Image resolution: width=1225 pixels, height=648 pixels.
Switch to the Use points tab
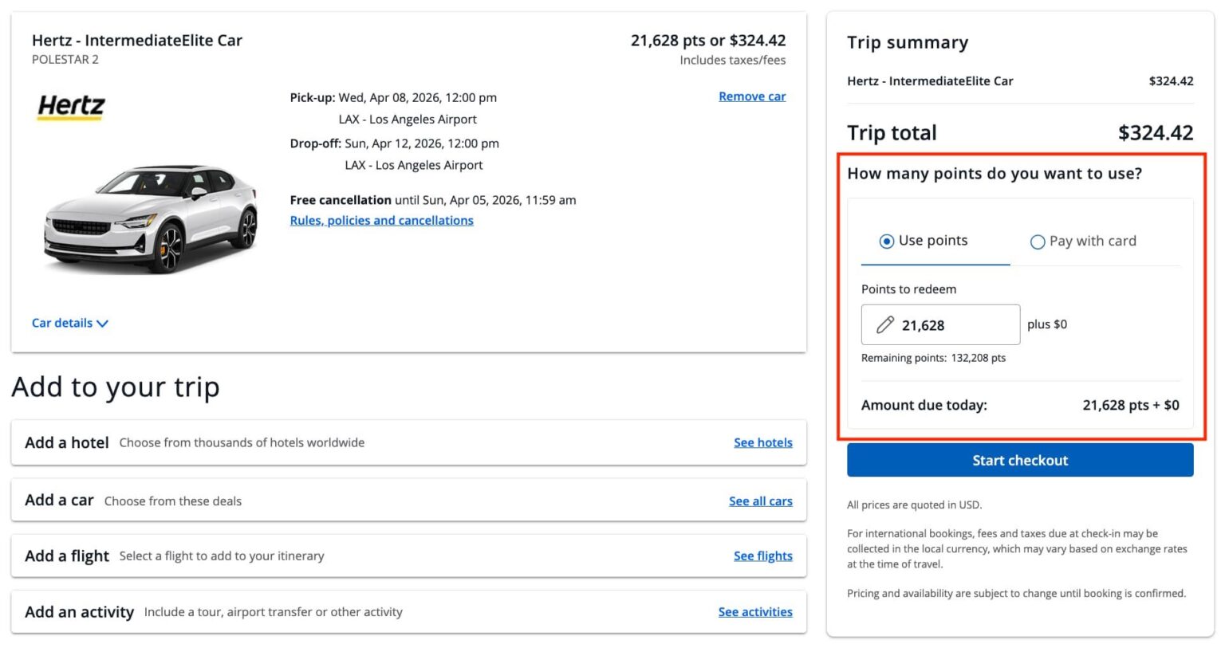(x=935, y=241)
